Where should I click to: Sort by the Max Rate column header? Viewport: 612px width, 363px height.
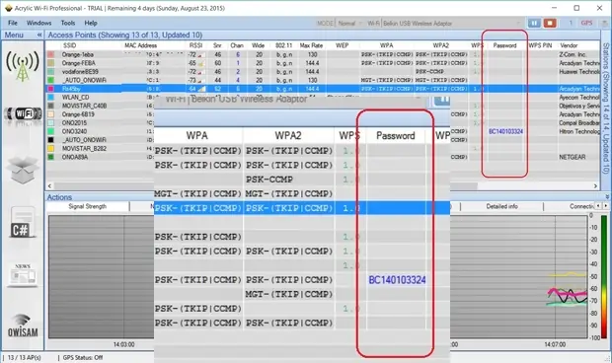click(x=311, y=45)
